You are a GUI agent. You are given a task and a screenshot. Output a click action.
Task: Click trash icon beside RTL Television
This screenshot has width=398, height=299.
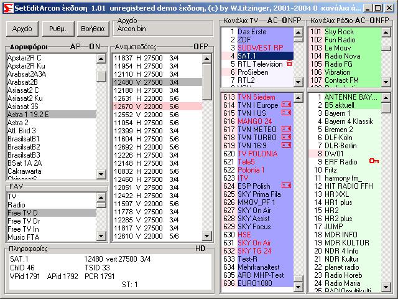pos(289,64)
